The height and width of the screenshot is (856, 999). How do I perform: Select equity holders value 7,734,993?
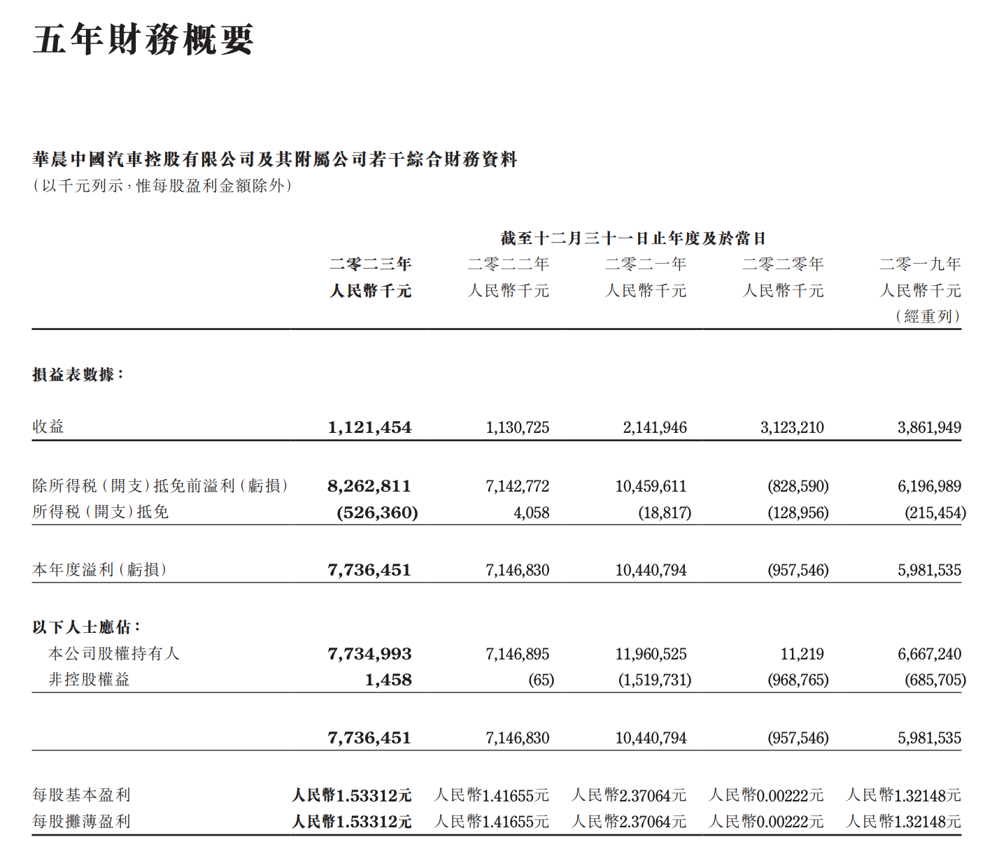click(x=370, y=654)
